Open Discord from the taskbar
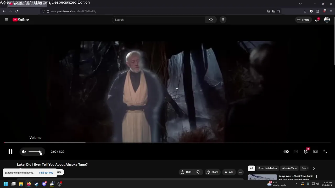 (44, 184)
